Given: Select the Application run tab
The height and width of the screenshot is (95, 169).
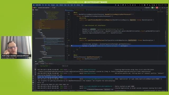Looking at the screenshot, I should click(x=42, y=61).
